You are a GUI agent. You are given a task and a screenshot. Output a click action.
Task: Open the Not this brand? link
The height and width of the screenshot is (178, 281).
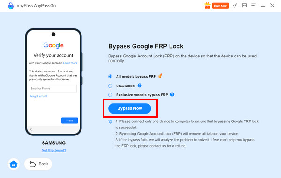54,150
